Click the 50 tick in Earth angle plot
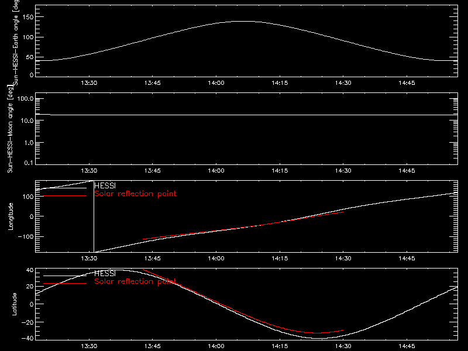Screen dimensions: 468x351 click(30, 57)
